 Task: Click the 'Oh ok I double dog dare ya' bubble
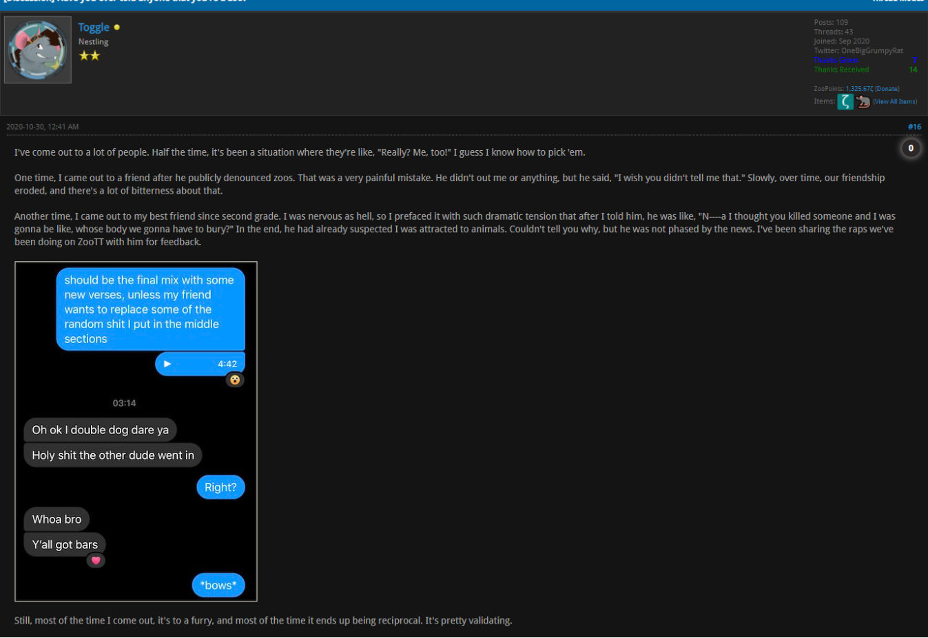coord(101,430)
